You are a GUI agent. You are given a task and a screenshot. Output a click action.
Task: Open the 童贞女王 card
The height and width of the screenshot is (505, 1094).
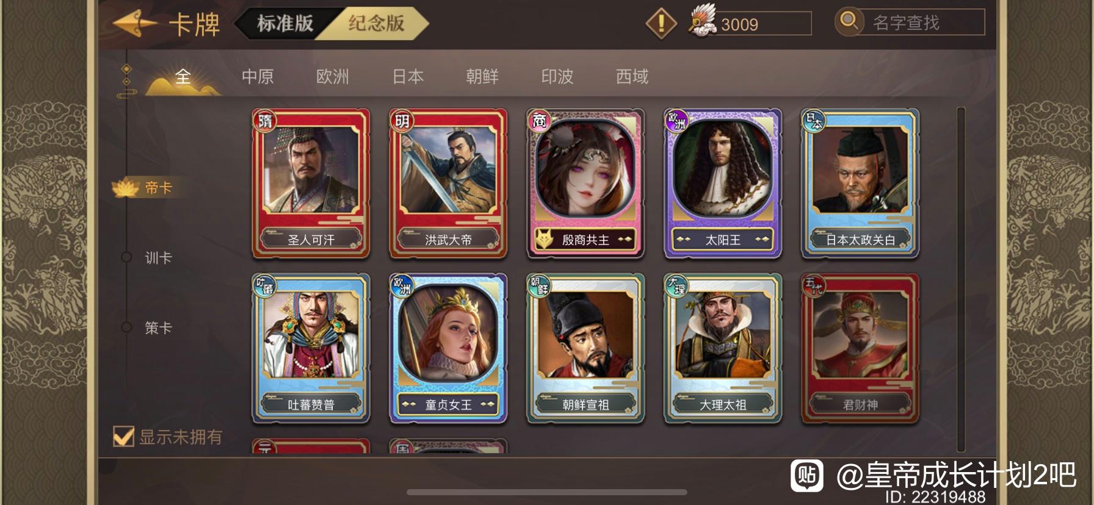448,348
